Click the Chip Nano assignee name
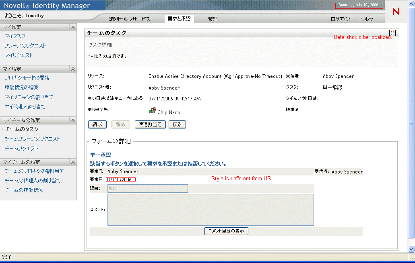 169,112
